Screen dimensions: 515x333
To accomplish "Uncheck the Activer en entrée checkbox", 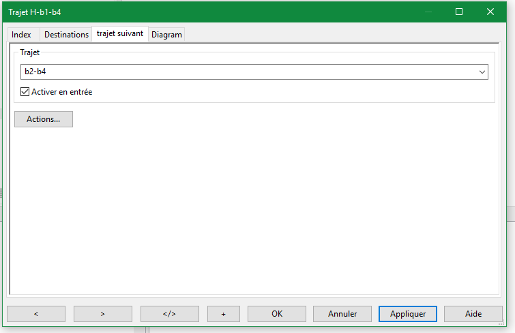I will (25, 92).
